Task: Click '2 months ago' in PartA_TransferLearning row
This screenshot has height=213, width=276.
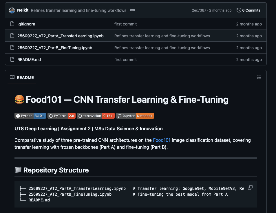Action: [249, 36]
